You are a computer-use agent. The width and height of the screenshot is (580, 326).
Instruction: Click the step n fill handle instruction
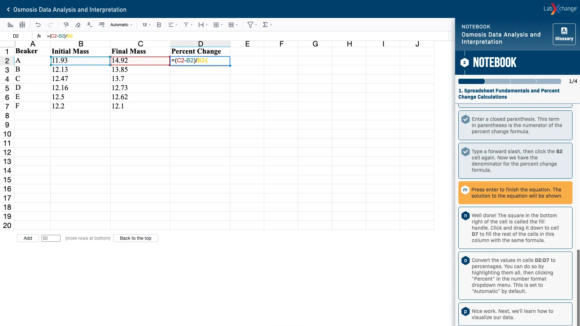coord(515,228)
